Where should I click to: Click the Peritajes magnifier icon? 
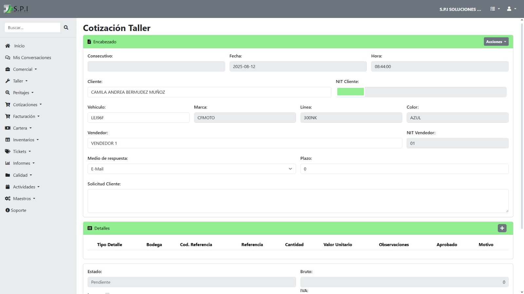[8, 93]
